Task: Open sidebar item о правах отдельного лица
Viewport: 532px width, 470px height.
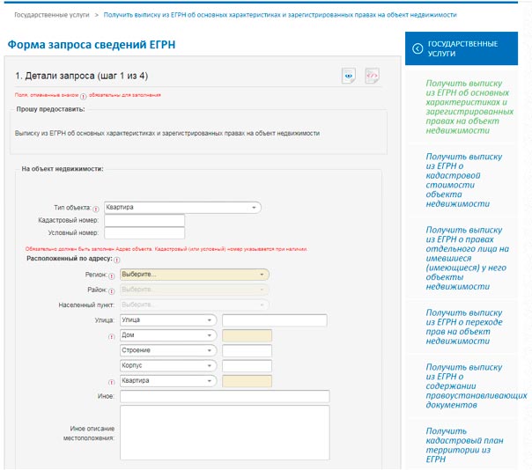Action: click(x=467, y=258)
